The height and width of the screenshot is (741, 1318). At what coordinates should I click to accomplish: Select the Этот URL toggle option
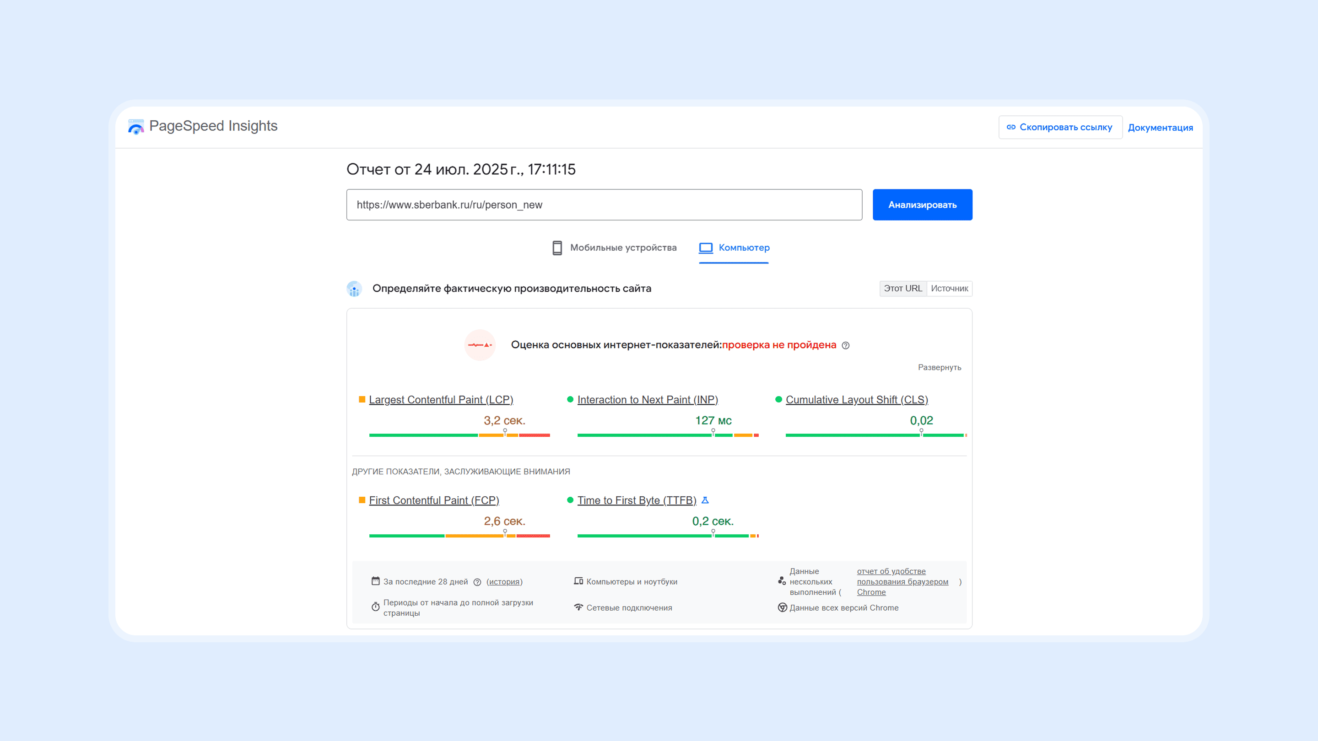click(903, 289)
